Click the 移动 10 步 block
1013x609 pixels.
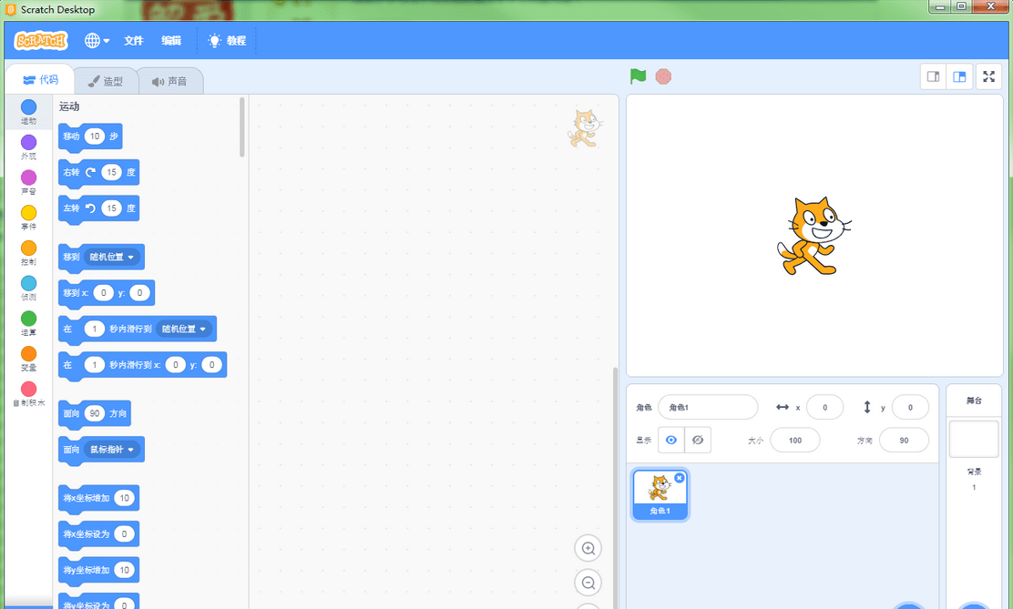point(90,137)
